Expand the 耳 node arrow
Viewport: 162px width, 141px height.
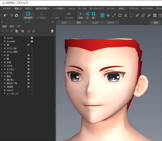tap(2, 55)
